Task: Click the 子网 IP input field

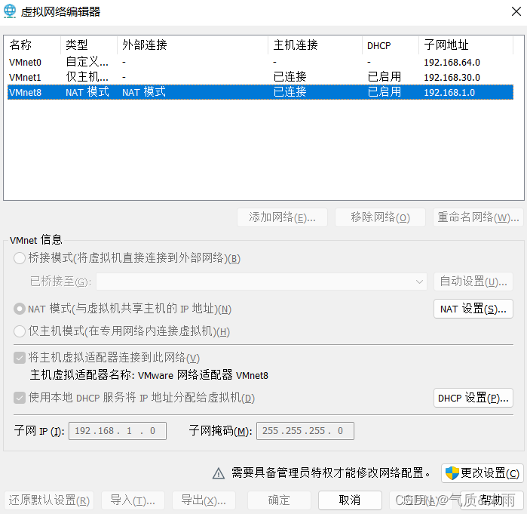Action: click(x=118, y=431)
